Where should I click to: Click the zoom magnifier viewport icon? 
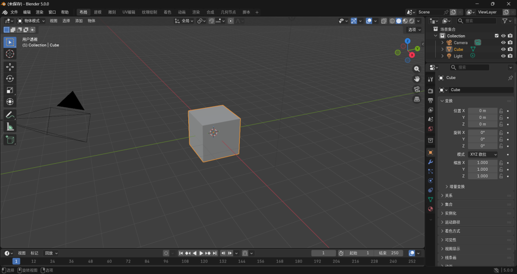(417, 68)
